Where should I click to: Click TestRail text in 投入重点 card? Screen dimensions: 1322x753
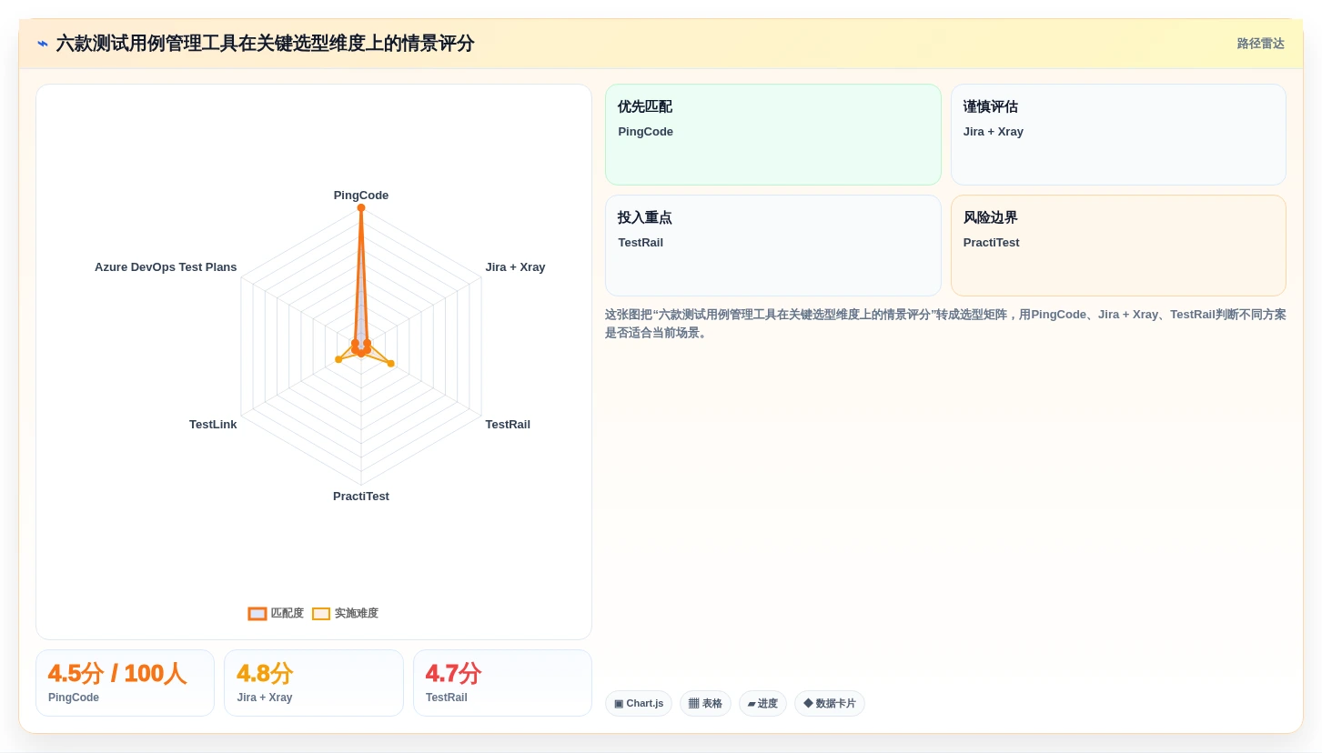click(641, 243)
